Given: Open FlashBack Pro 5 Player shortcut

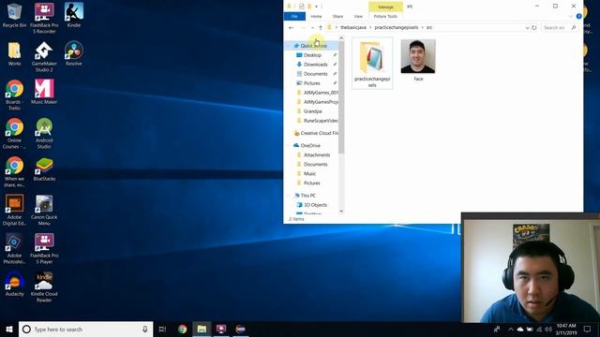Looking at the screenshot, I should 44,248.
